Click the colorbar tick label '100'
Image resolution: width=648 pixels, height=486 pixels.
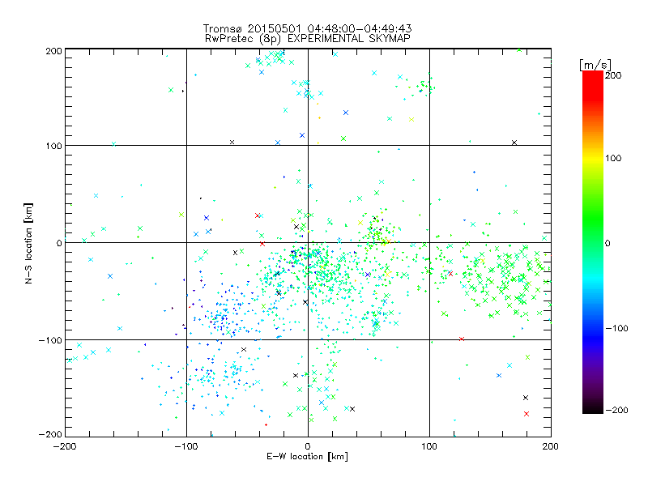coord(613,158)
